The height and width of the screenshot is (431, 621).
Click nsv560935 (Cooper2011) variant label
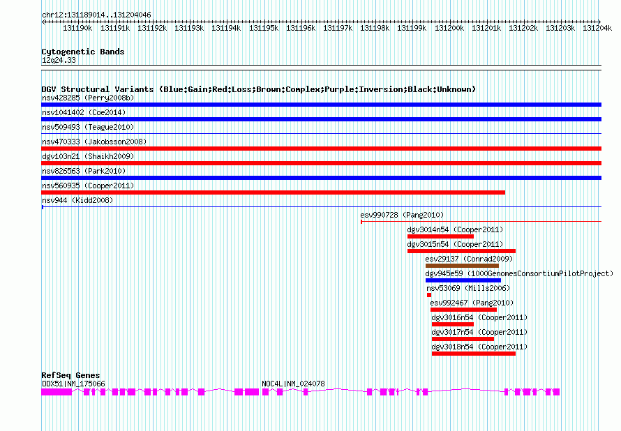[x=88, y=186]
